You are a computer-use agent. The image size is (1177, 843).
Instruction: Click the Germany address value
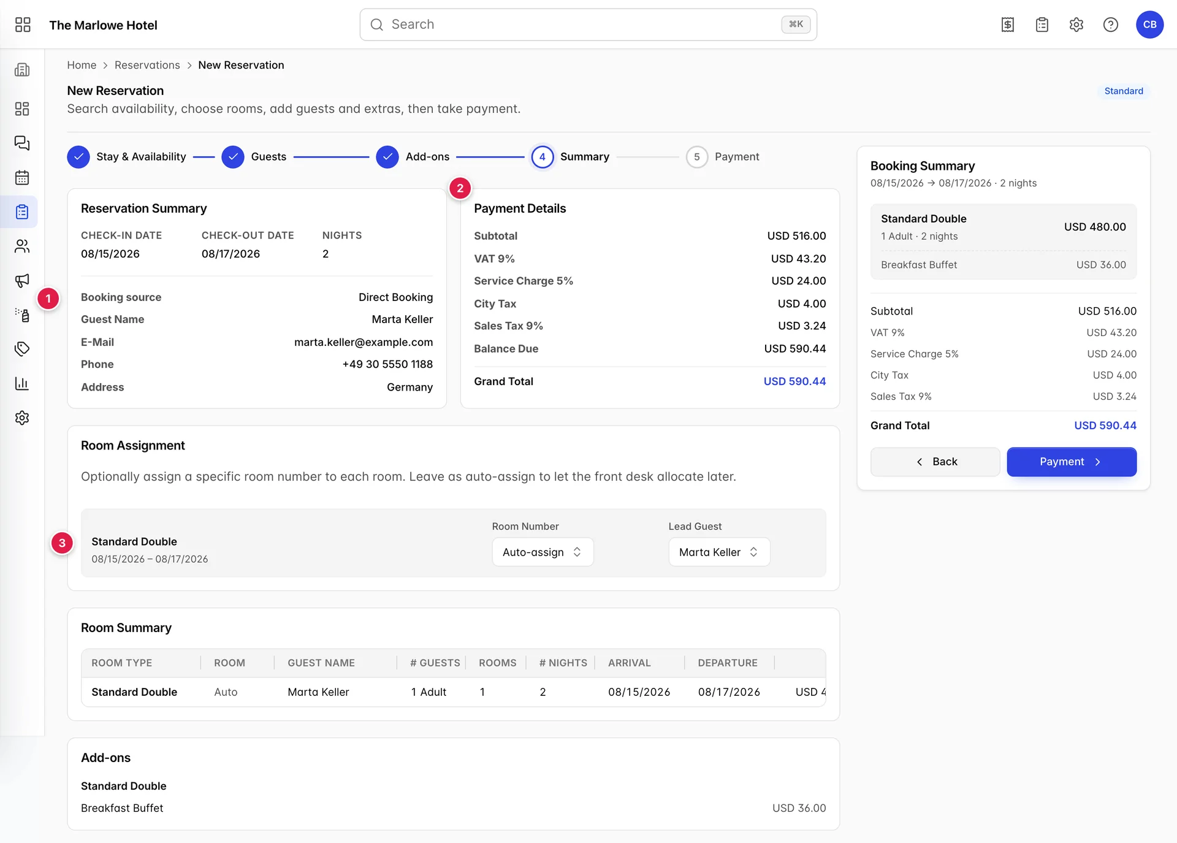409,387
